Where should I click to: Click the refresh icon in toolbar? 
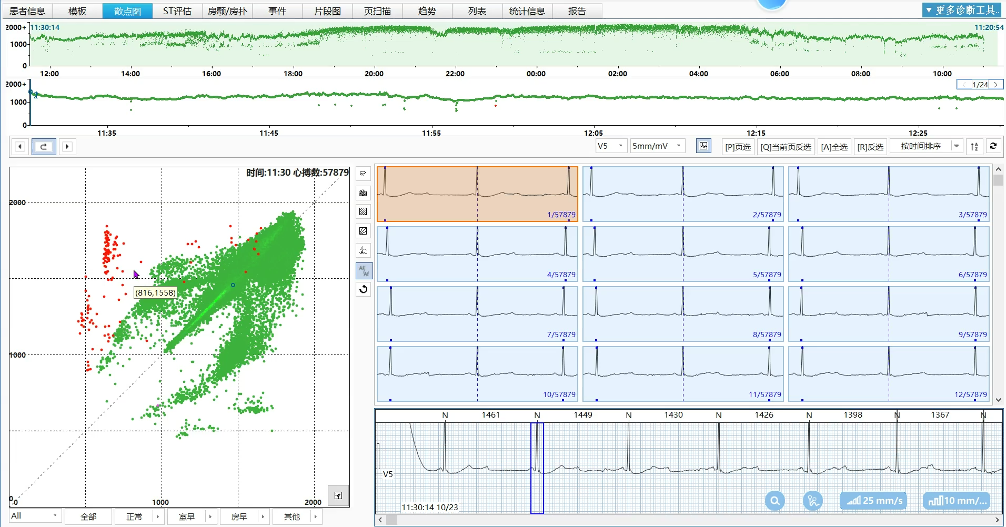pyautogui.click(x=993, y=146)
